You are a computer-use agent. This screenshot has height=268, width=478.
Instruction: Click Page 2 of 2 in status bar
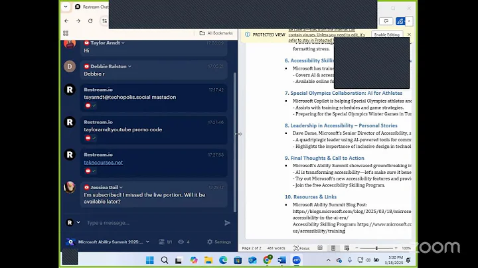click(x=252, y=248)
